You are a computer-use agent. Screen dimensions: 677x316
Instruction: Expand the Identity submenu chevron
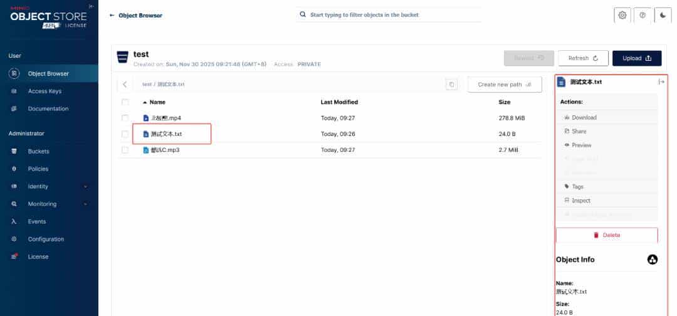[85, 186]
